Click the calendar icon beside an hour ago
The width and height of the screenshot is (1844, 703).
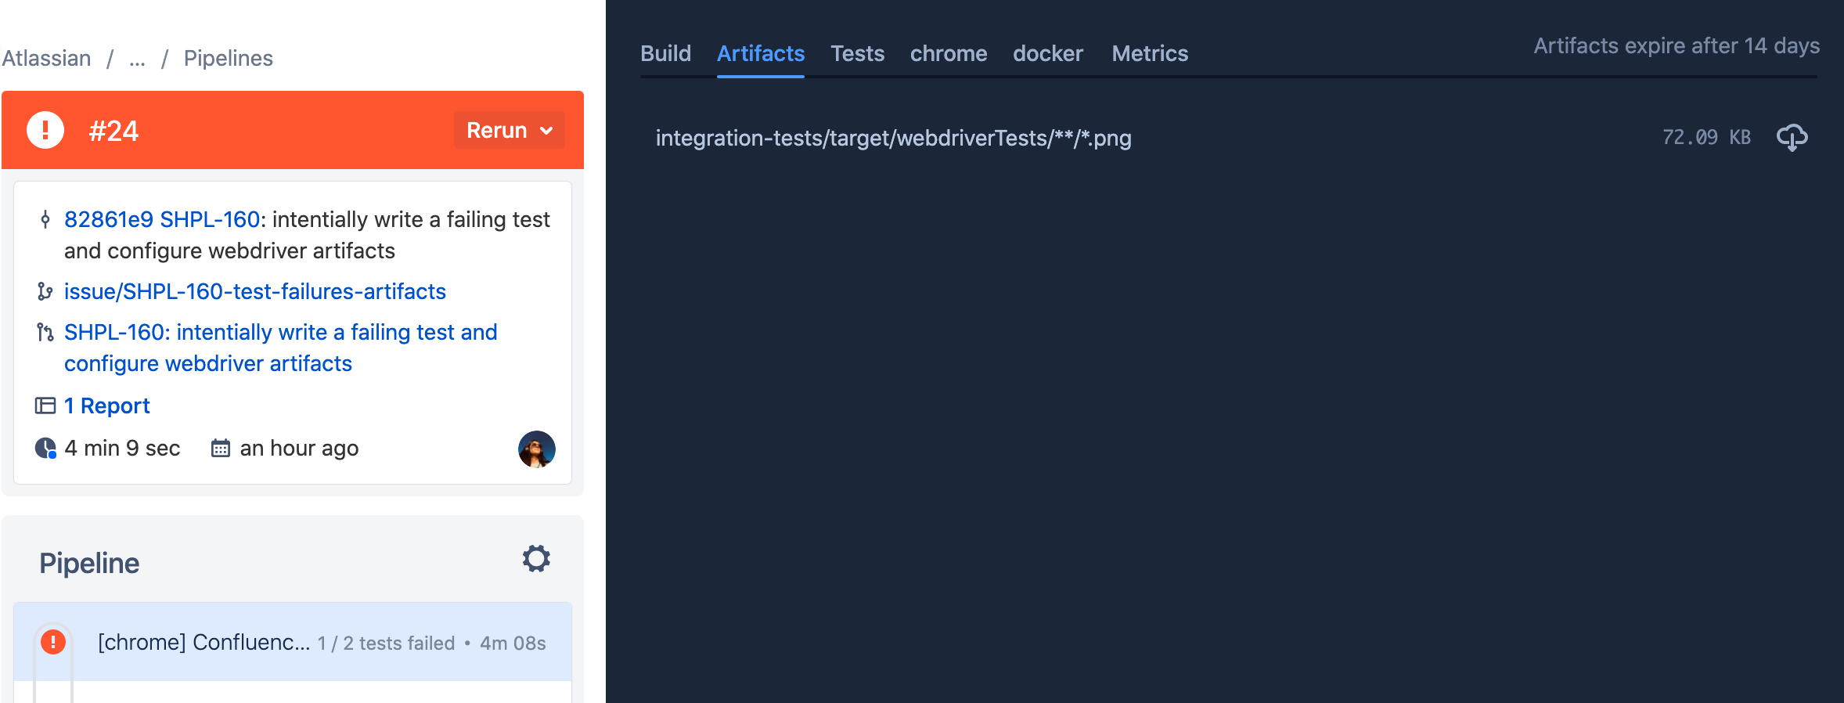[x=221, y=448]
